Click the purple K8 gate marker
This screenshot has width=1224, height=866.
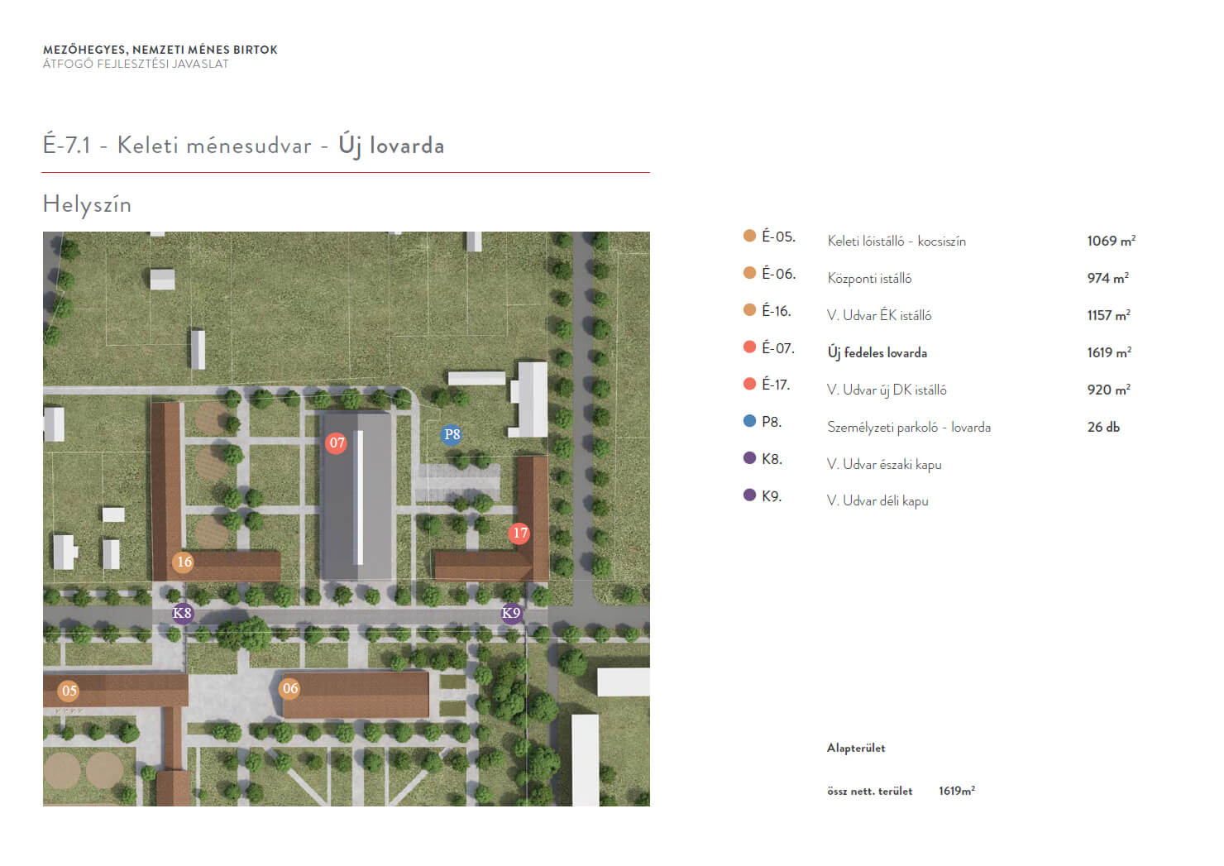point(182,613)
